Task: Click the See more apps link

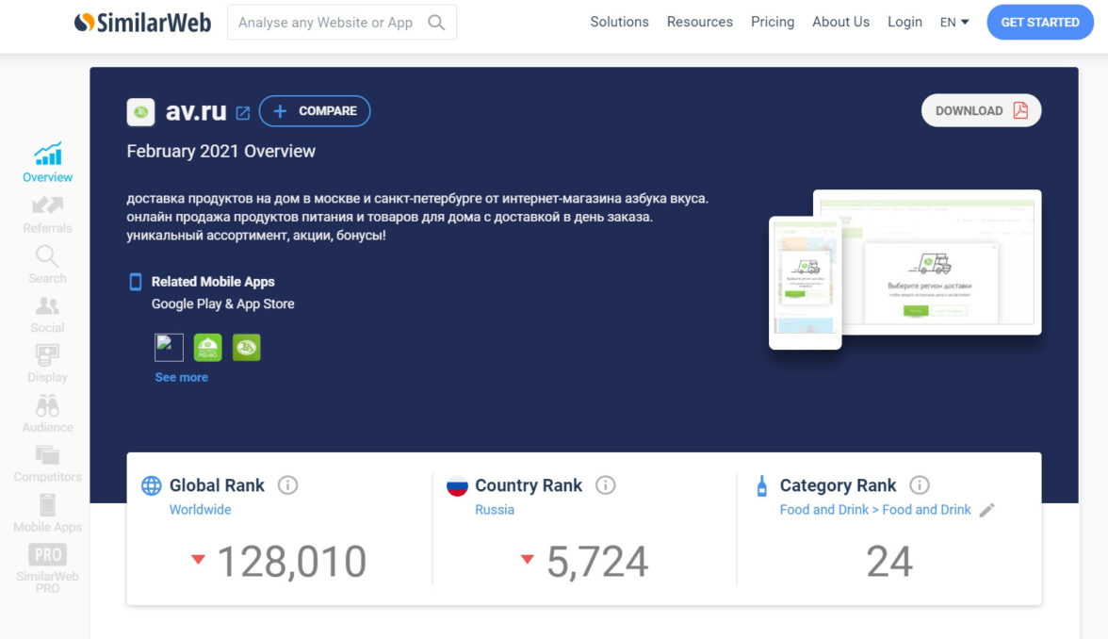Action: click(181, 377)
